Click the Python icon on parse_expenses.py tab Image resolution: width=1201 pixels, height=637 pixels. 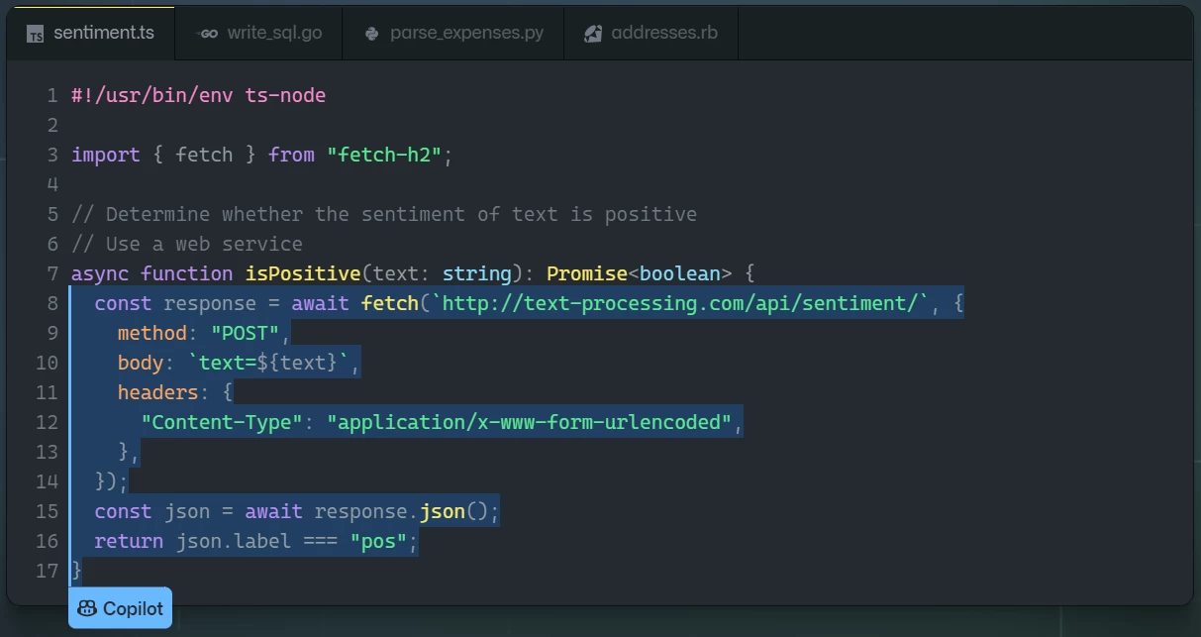click(370, 32)
